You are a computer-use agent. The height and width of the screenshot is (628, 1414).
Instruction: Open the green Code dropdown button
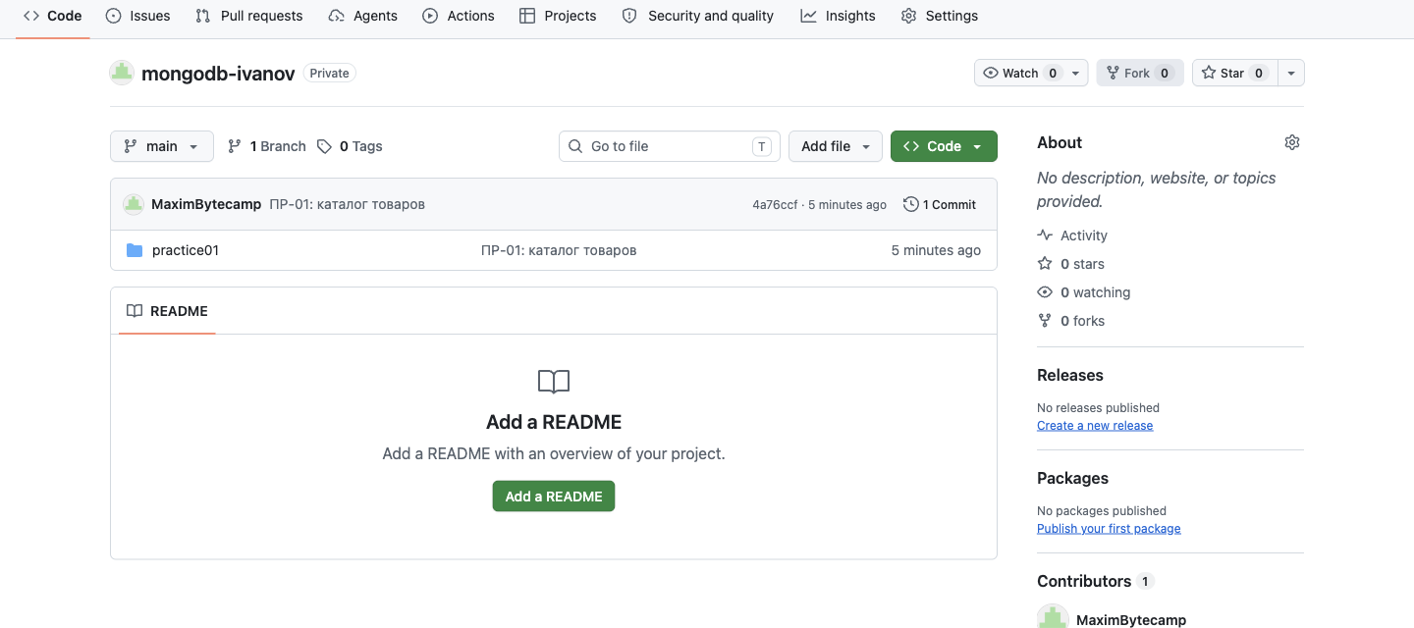(x=944, y=146)
